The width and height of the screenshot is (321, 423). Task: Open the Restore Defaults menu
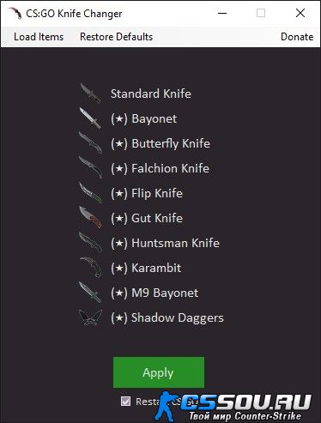(x=116, y=37)
